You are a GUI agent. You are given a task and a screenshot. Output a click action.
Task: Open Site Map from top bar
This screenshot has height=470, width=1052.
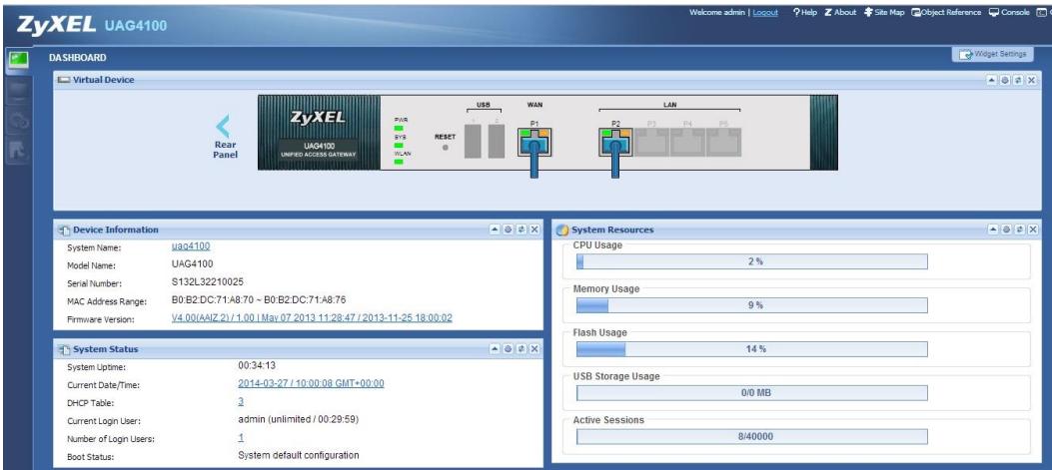coord(883,12)
